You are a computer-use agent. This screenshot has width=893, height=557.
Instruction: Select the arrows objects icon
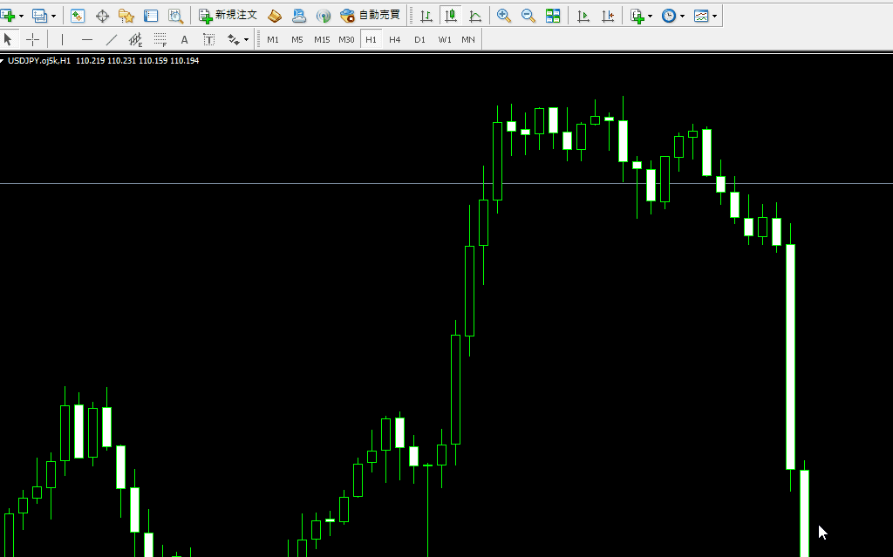click(233, 39)
